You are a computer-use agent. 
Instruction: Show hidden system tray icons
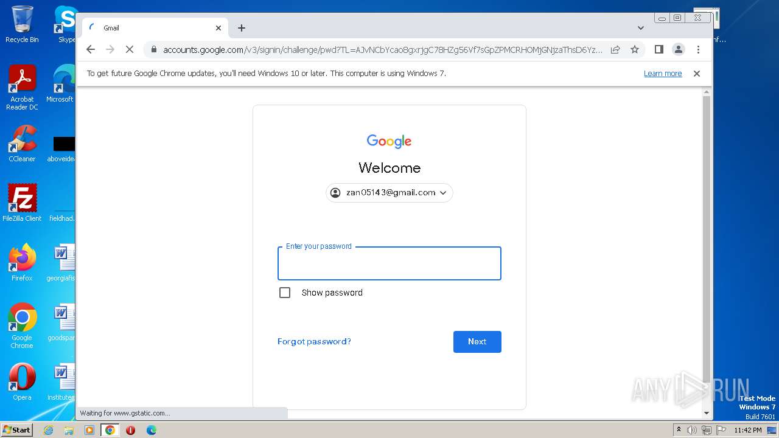[x=679, y=430]
